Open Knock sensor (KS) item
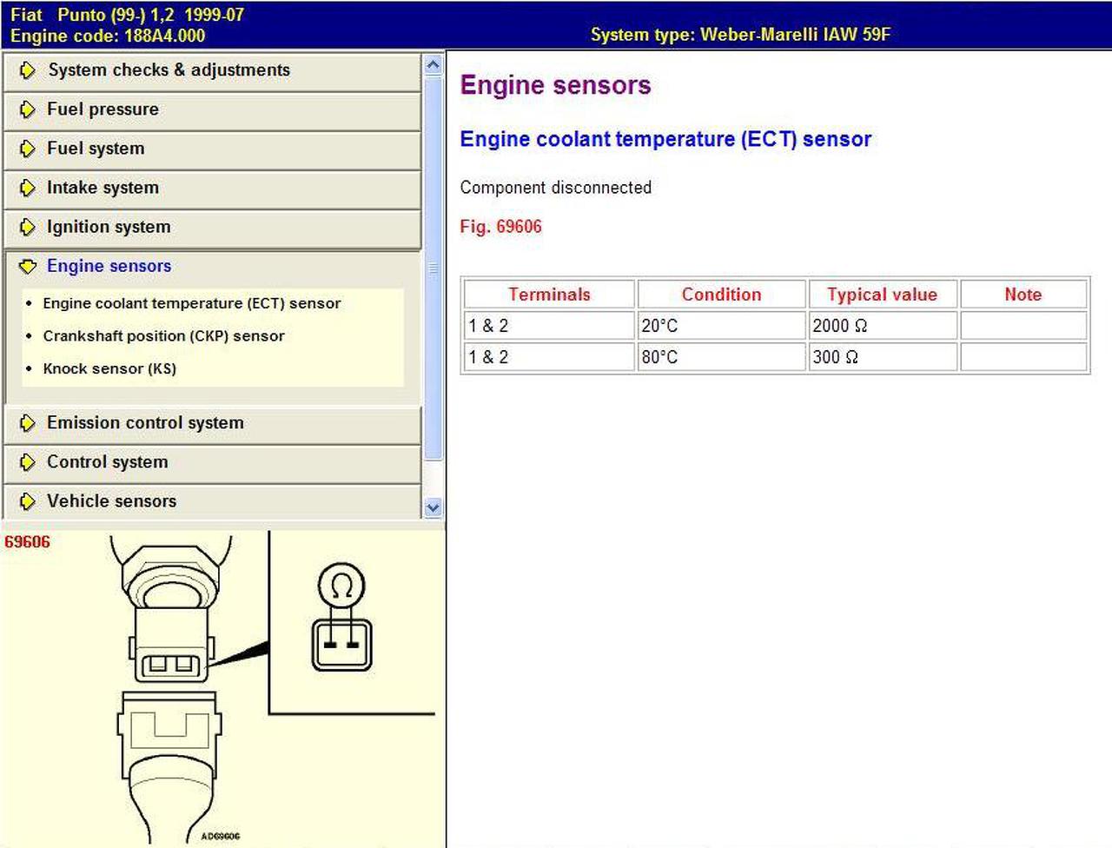The width and height of the screenshot is (1112, 848). point(109,368)
